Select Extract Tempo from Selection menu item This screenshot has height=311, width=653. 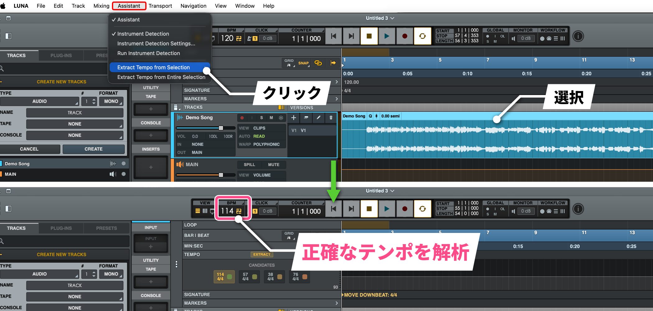tap(153, 67)
